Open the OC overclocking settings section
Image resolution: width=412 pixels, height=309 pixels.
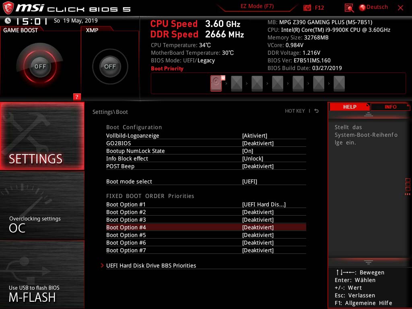42,206
